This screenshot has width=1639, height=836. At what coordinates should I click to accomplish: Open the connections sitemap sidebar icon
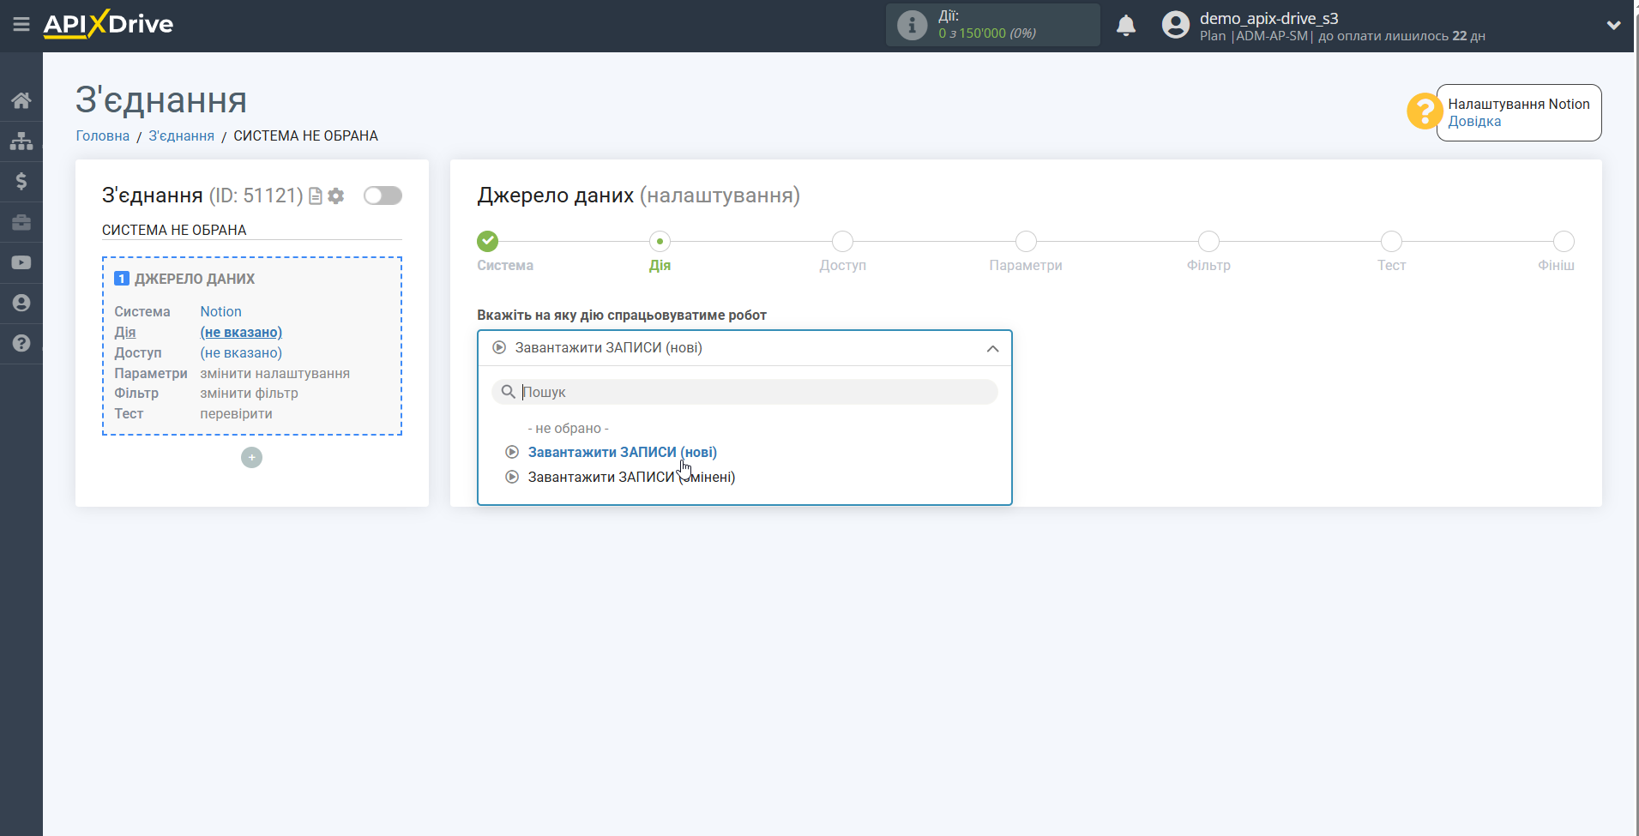click(21, 141)
